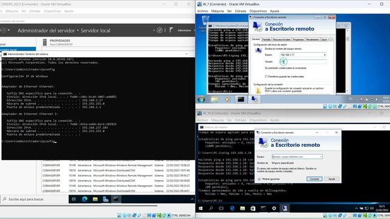Click the network icon in Windows 10 tray
This screenshot has width=390, height=219.
(x=367, y=208)
